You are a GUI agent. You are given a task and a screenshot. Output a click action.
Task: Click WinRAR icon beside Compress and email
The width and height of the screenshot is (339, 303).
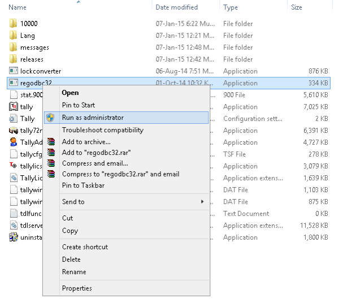(51, 163)
